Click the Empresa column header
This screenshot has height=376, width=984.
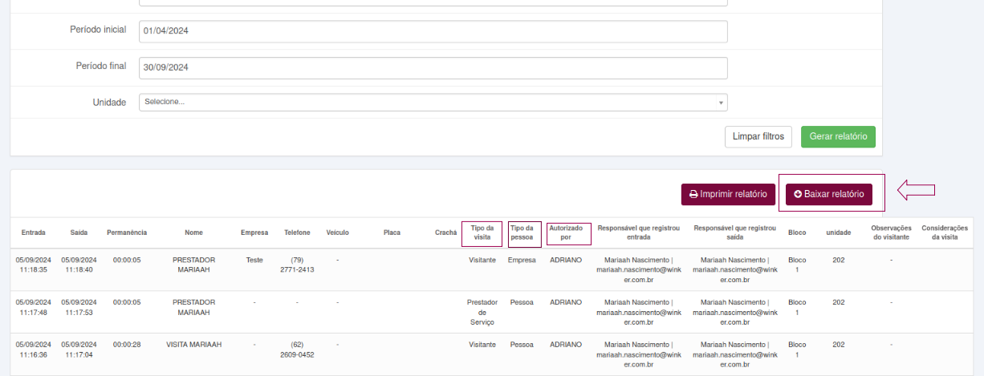pyautogui.click(x=254, y=232)
